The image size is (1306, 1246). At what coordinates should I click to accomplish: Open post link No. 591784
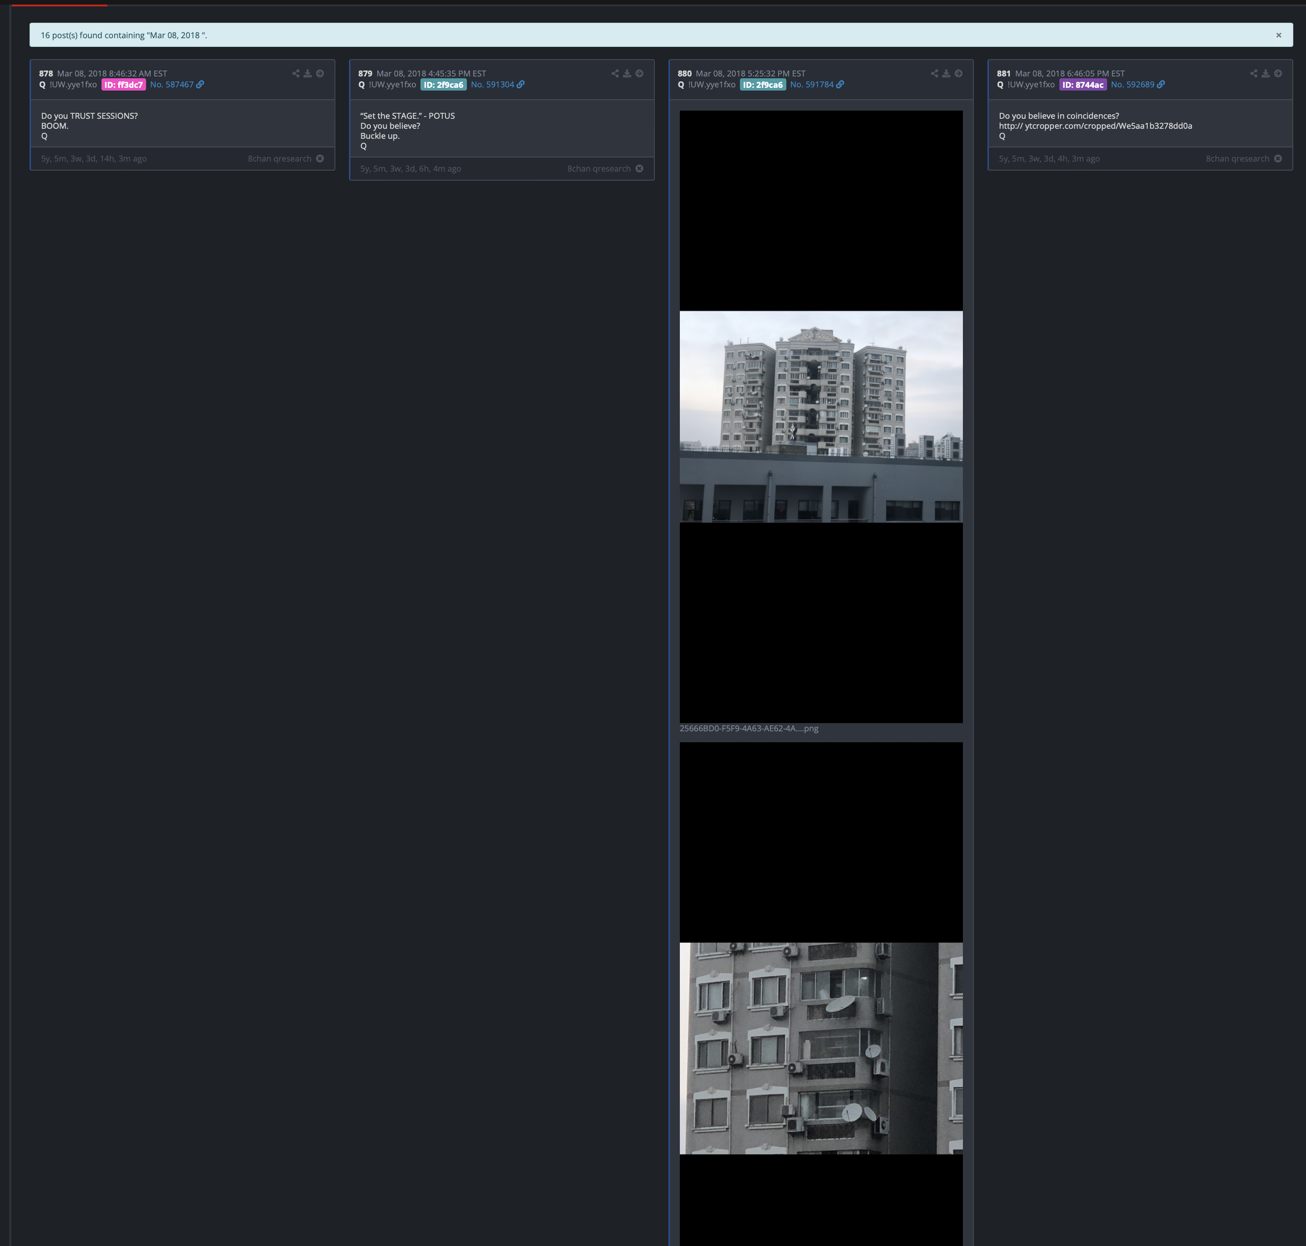pyautogui.click(x=812, y=84)
